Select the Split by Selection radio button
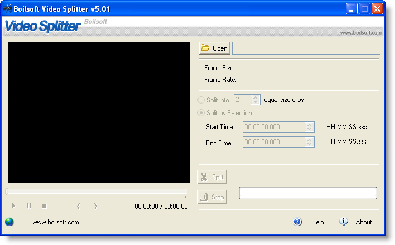 click(x=201, y=113)
